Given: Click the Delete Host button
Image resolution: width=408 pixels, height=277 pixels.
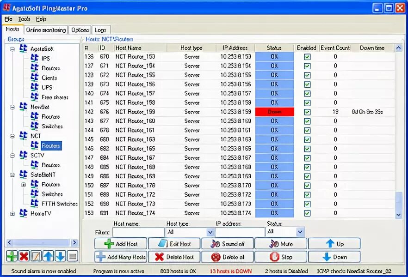Looking at the screenshot, I should click(174, 257).
